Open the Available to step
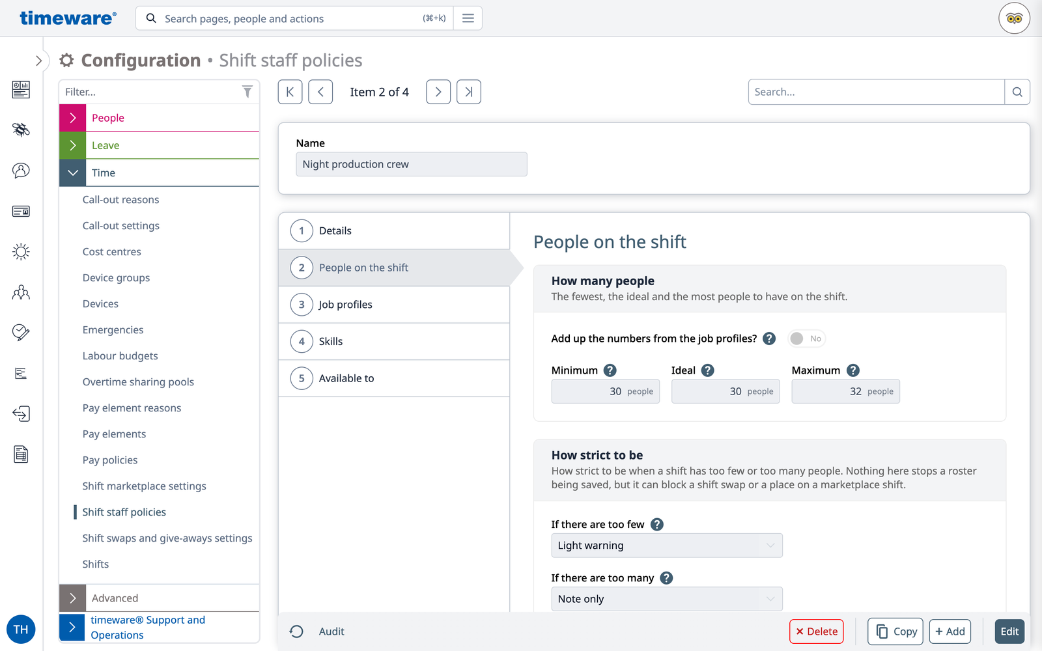Image resolution: width=1042 pixels, height=651 pixels. [x=394, y=378]
